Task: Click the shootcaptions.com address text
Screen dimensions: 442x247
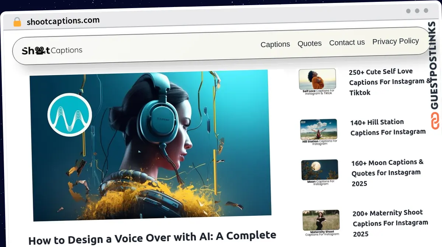Action: click(x=63, y=21)
